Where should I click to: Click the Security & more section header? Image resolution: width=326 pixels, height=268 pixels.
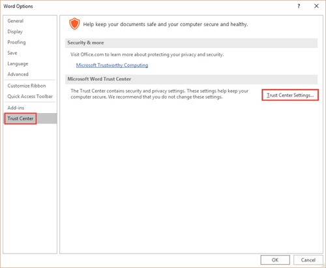(191, 43)
